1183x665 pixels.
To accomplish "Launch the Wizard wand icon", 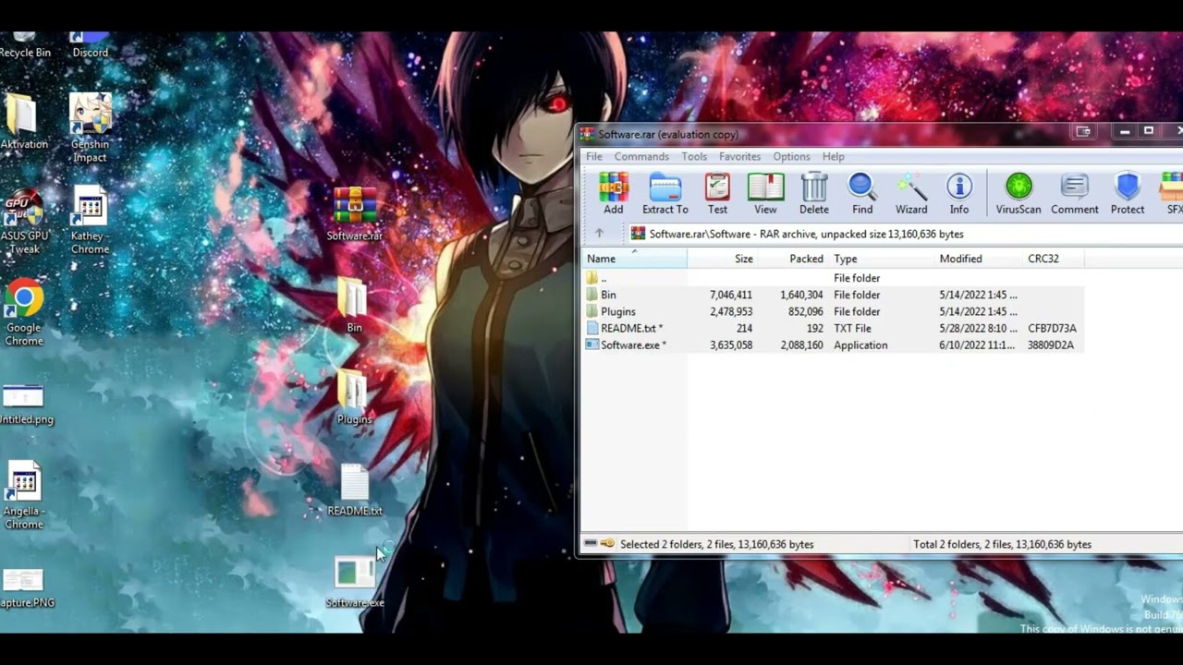I will pos(910,194).
